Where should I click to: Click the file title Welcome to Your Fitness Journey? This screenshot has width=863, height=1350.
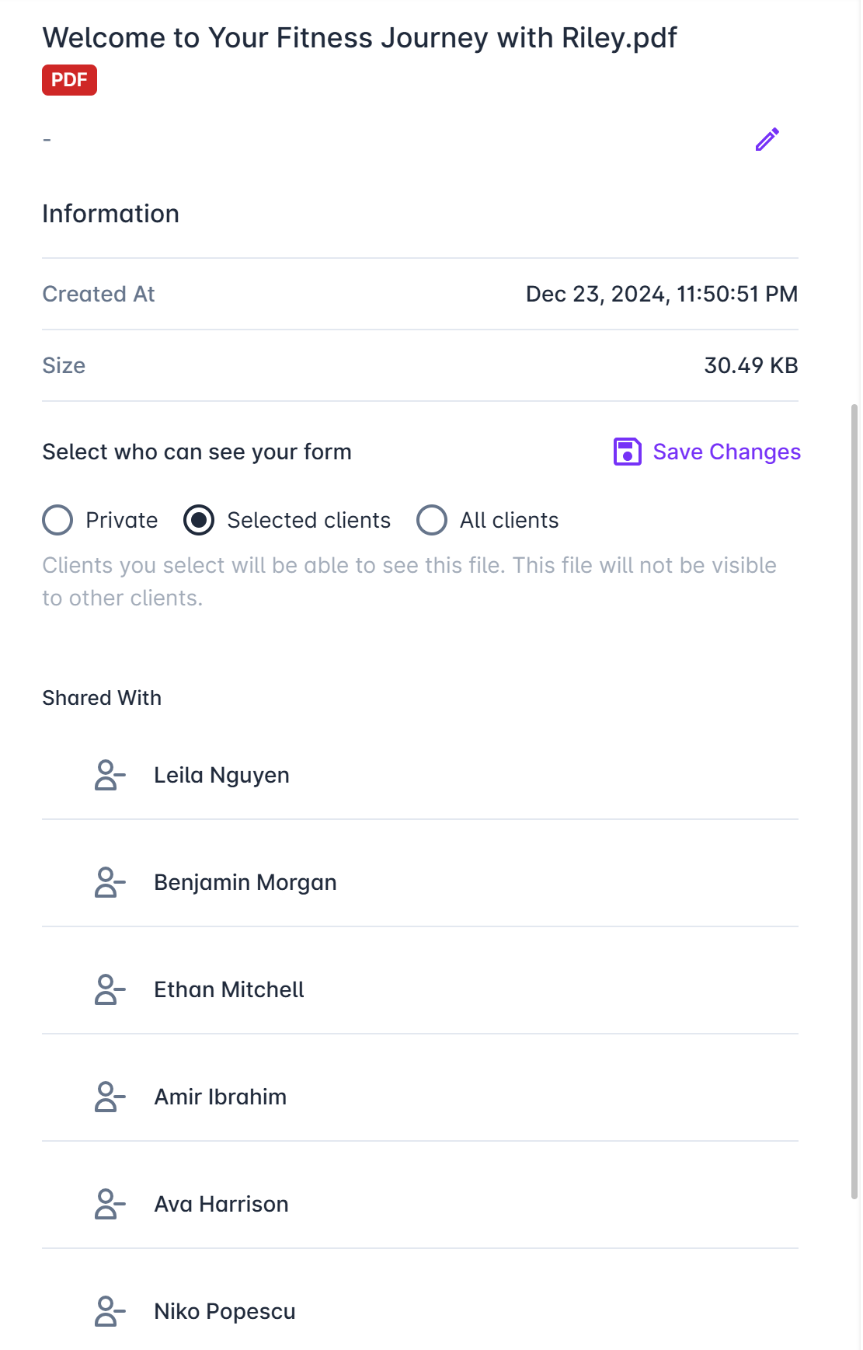coord(360,37)
